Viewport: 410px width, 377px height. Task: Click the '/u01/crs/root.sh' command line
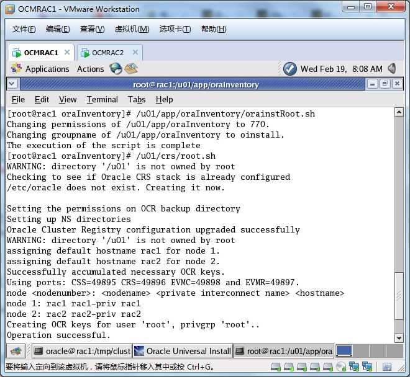click(x=111, y=156)
